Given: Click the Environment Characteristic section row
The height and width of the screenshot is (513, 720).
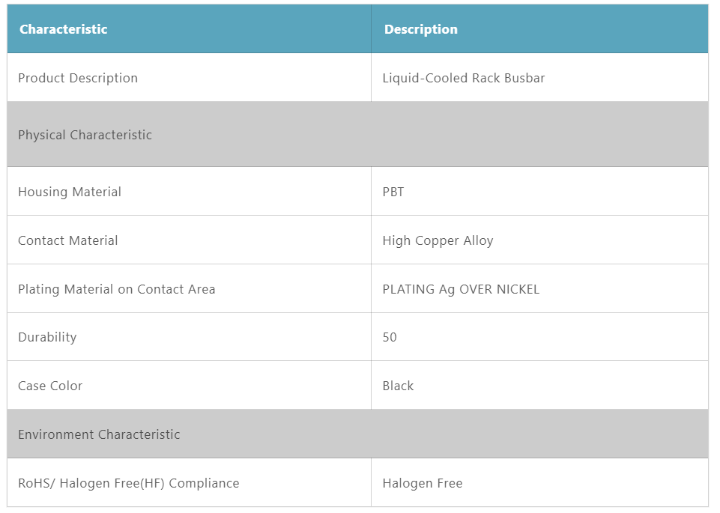Looking at the screenshot, I should (99, 434).
